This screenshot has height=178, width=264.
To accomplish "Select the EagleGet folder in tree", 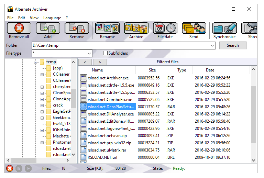I will pos(62,111).
